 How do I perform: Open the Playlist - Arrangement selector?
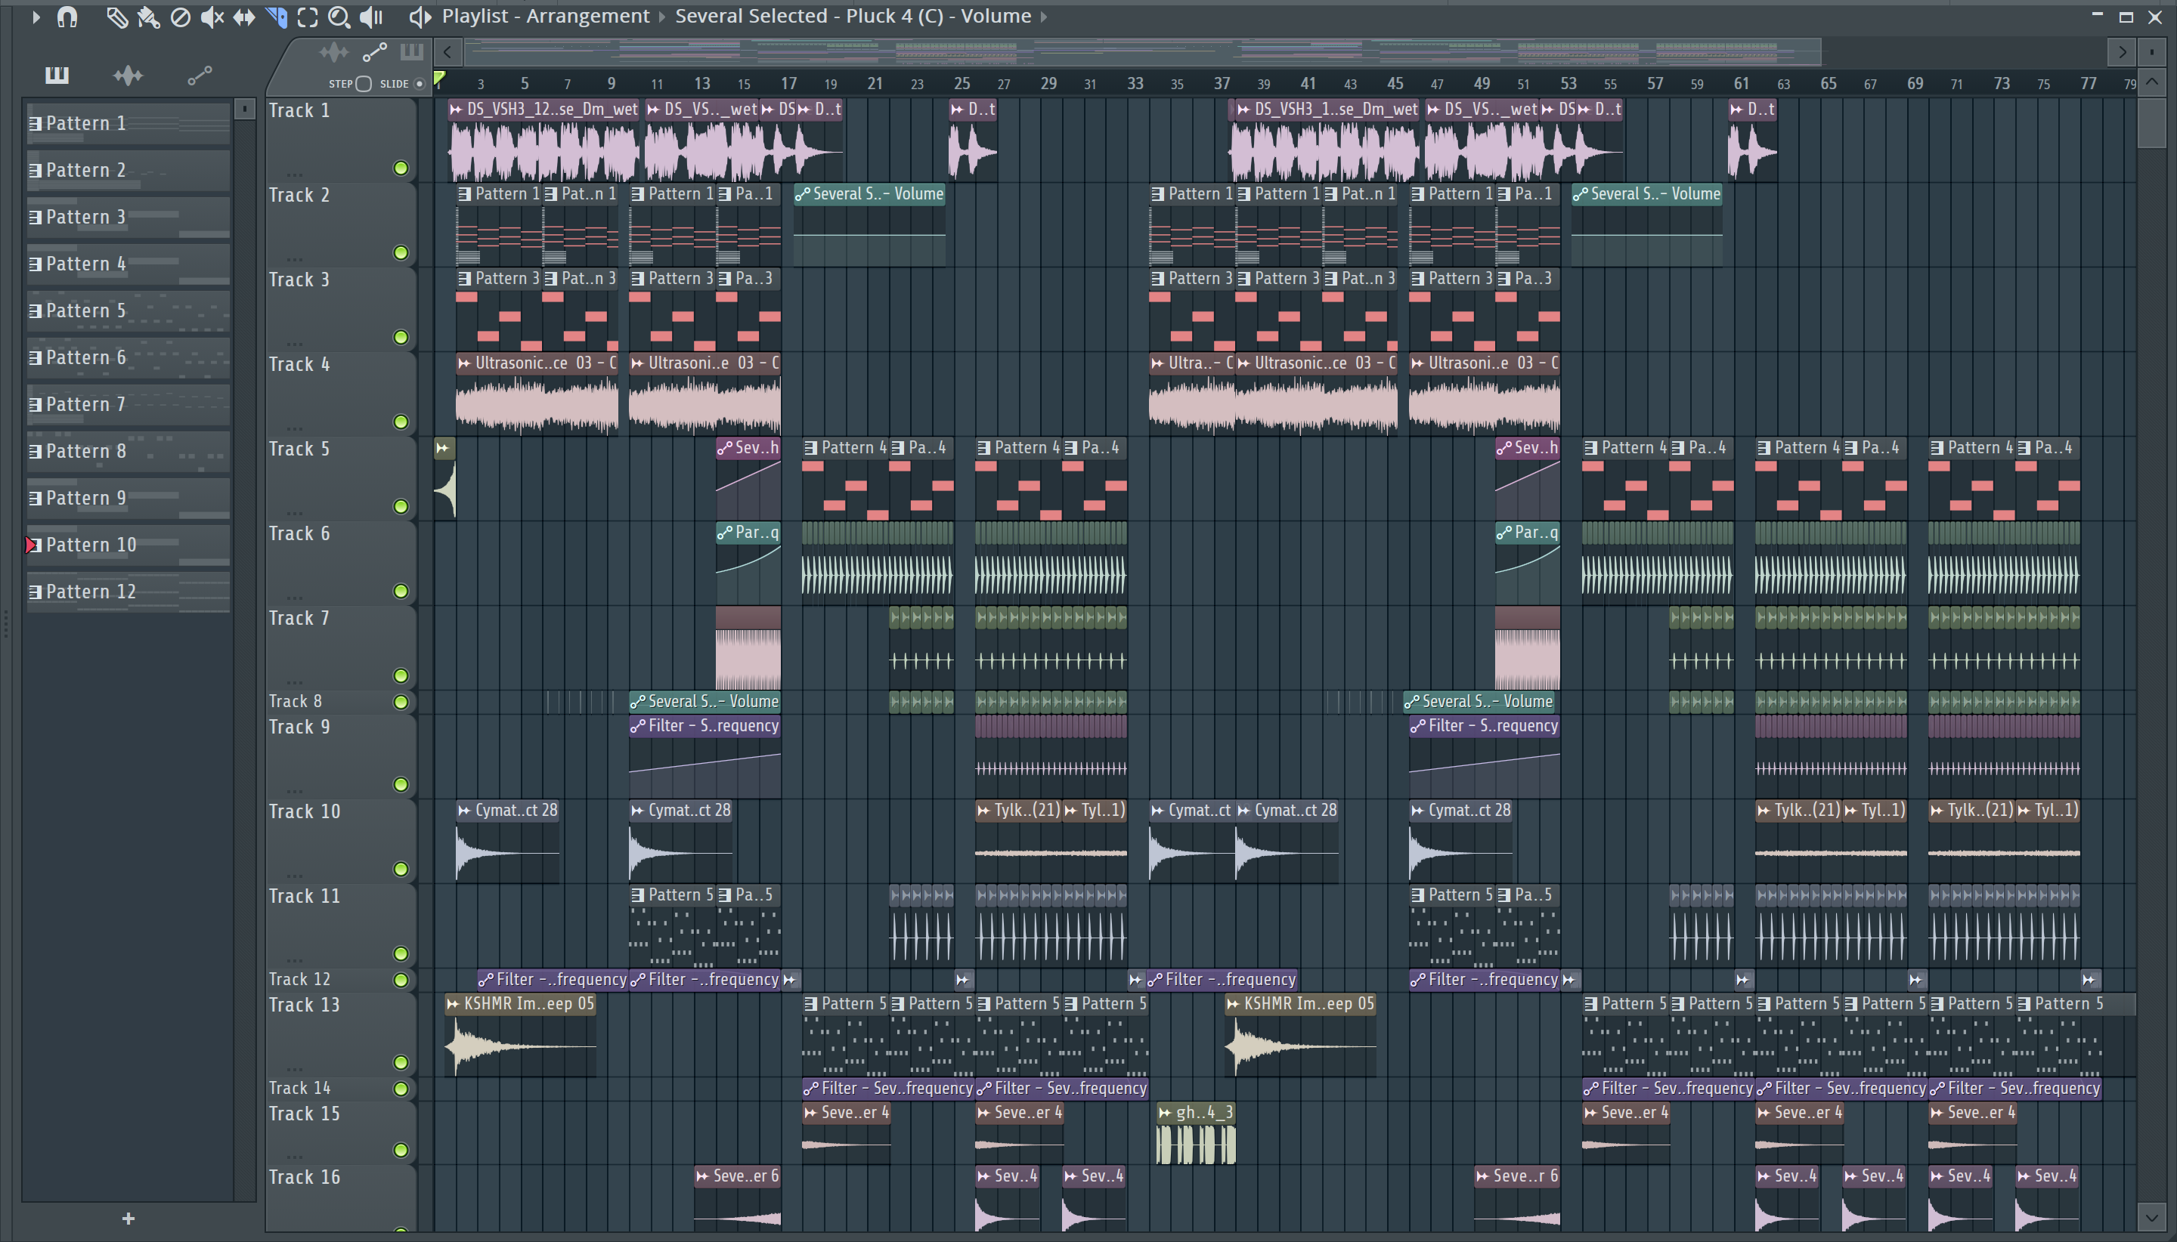tap(545, 16)
